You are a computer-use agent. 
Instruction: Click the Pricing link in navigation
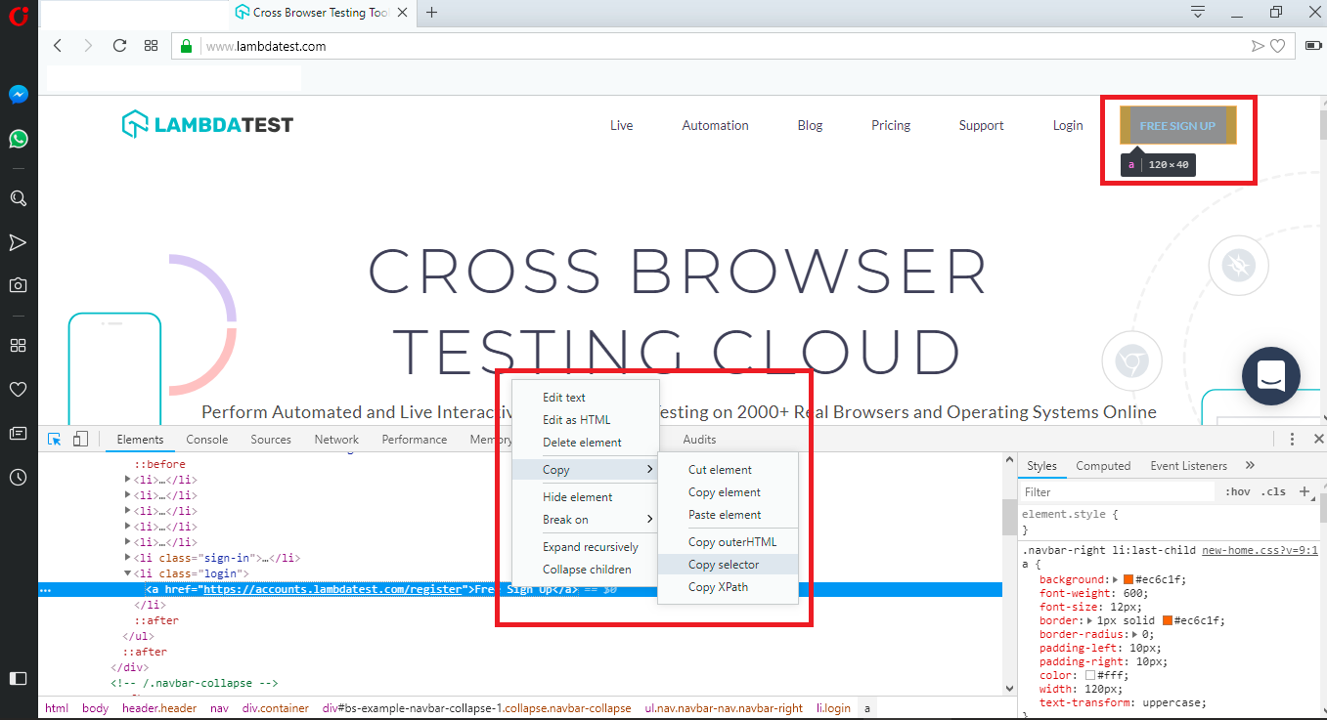890,125
